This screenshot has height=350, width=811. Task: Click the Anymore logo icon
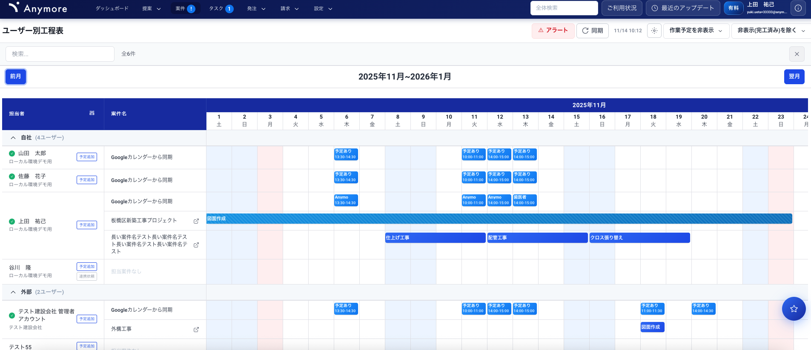(x=14, y=7)
